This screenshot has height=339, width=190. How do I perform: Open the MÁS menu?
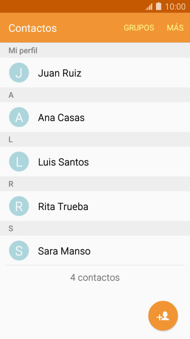point(175,28)
